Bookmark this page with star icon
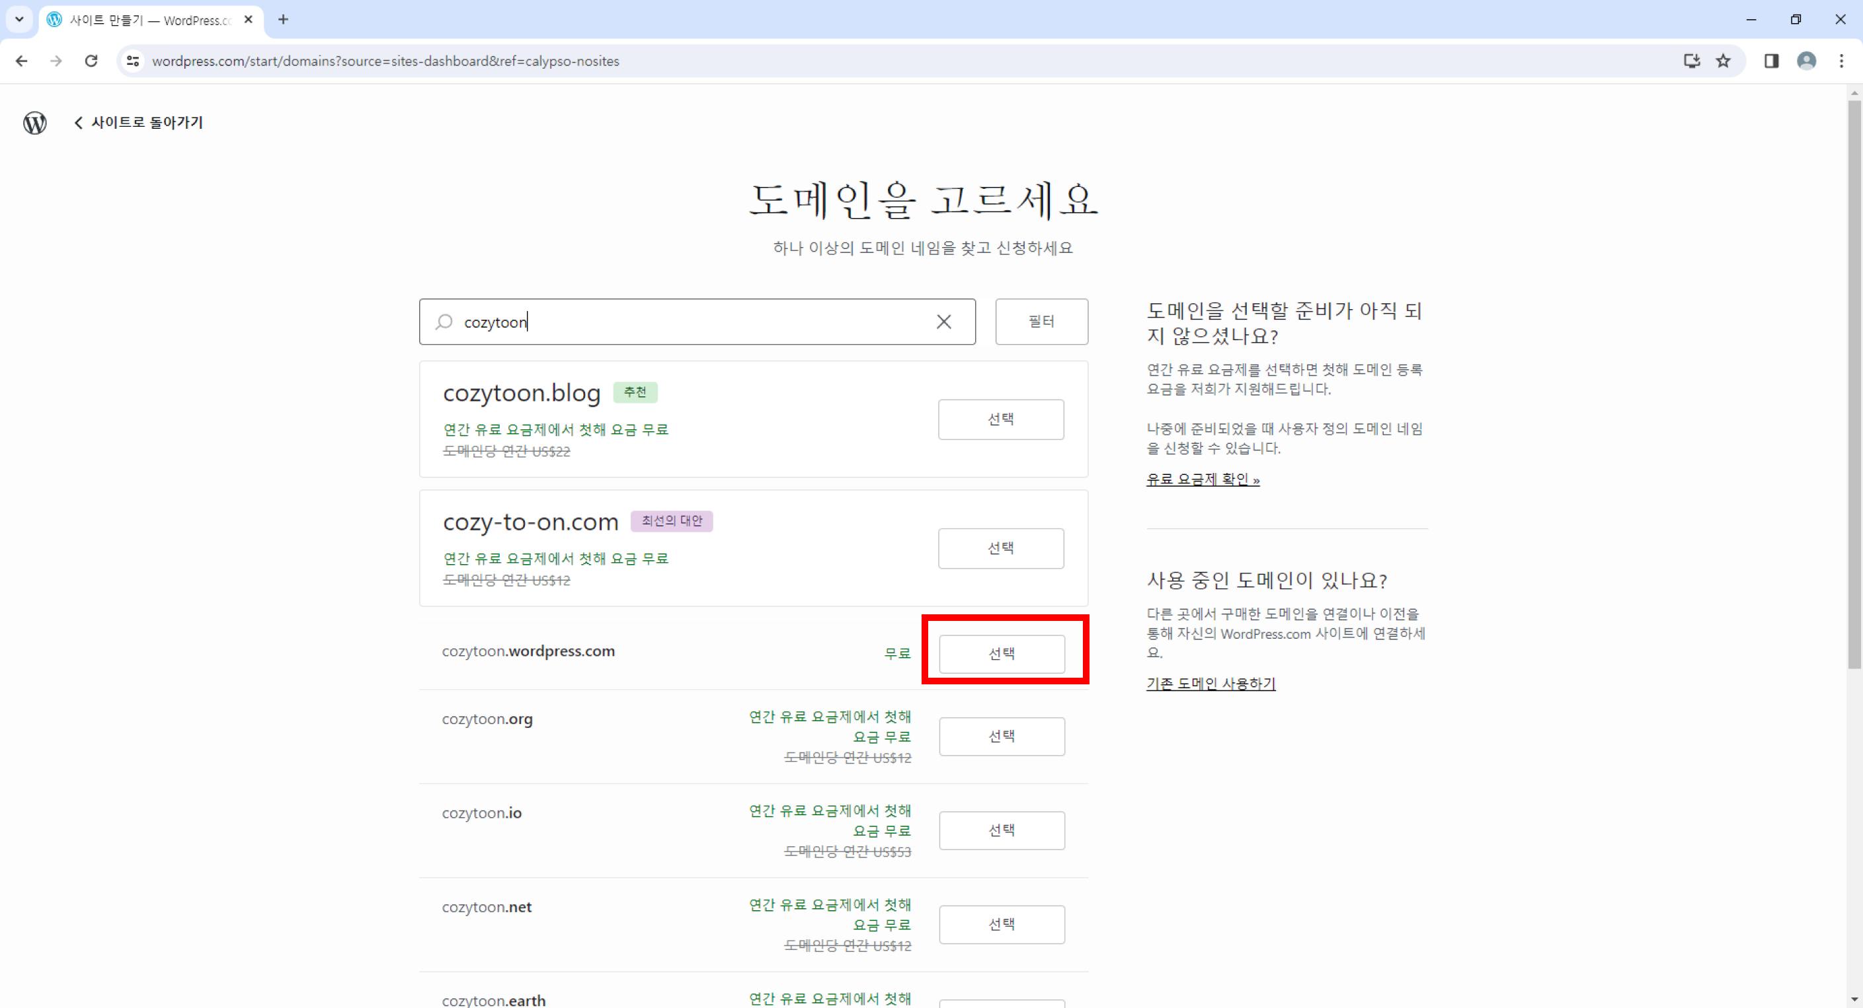1863x1008 pixels. click(x=1724, y=61)
